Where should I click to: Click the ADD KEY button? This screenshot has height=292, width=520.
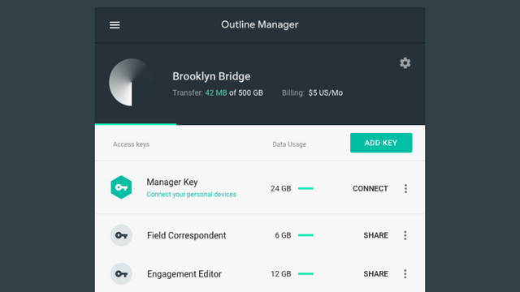pos(381,143)
